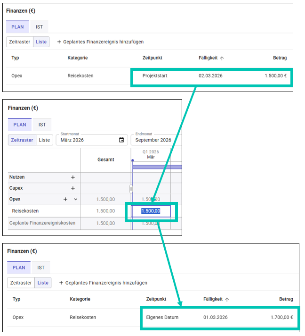
Task: Click the purple project duration bar in timeline
Action: [x=157, y=167]
